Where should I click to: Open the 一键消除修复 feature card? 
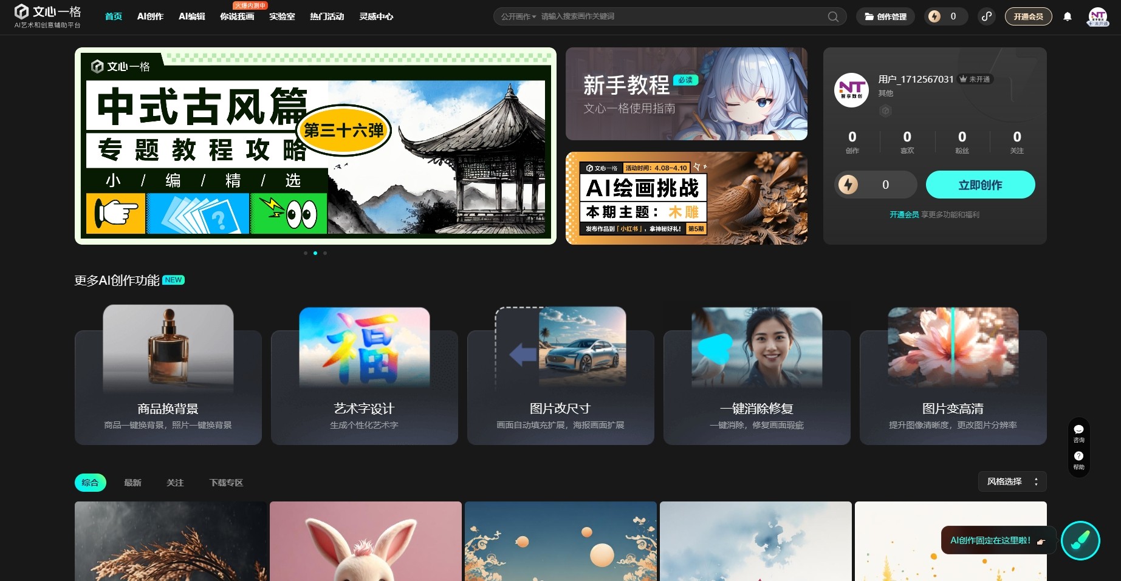[x=757, y=375]
